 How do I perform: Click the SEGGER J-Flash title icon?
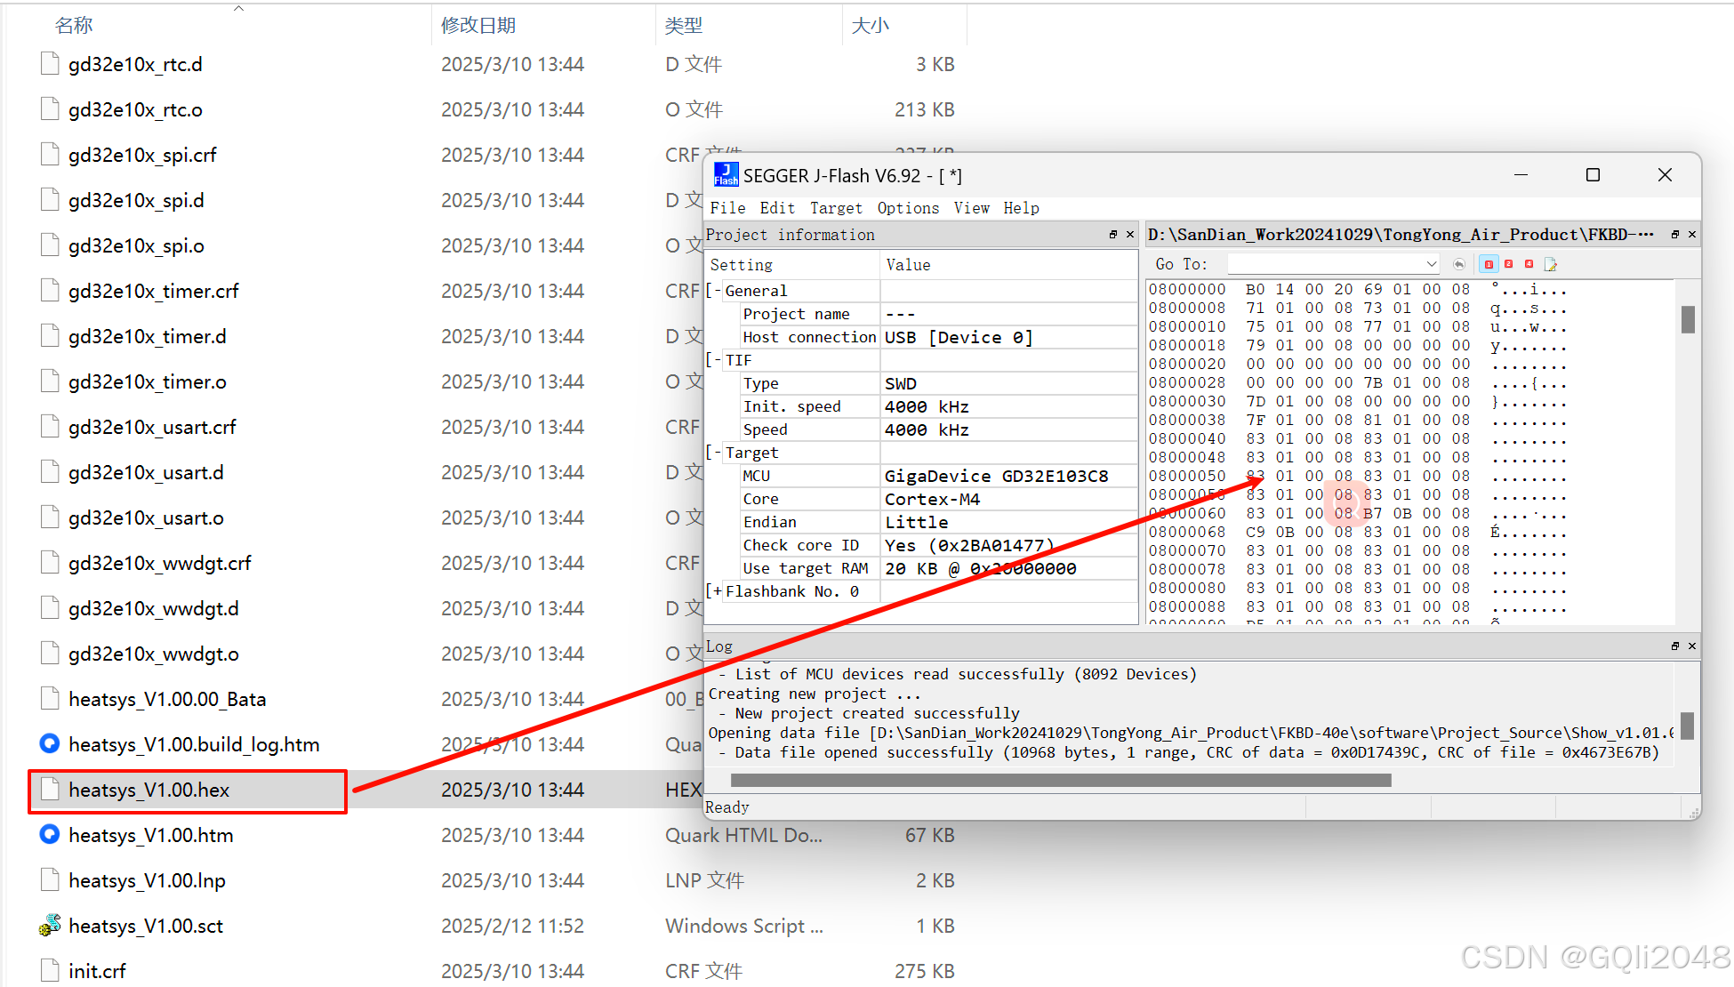(726, 175)
